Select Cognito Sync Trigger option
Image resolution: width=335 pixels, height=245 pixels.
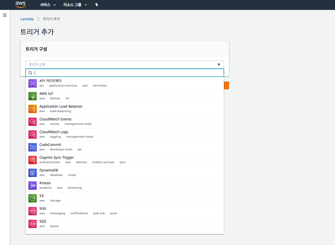tap(125, 160)
